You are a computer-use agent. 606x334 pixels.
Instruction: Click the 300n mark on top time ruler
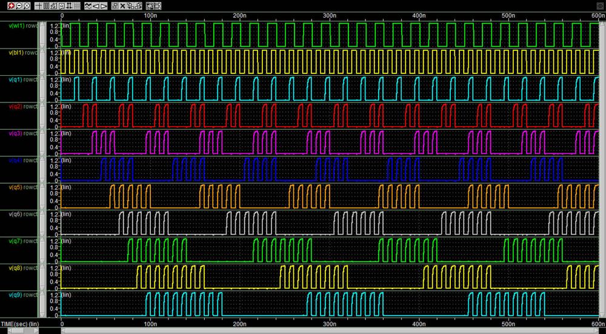pos(330,15)
